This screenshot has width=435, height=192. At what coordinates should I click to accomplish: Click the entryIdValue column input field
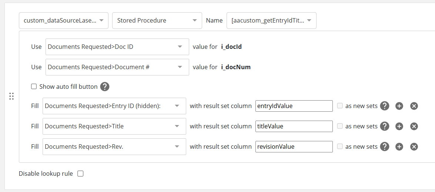coord(294,106)
